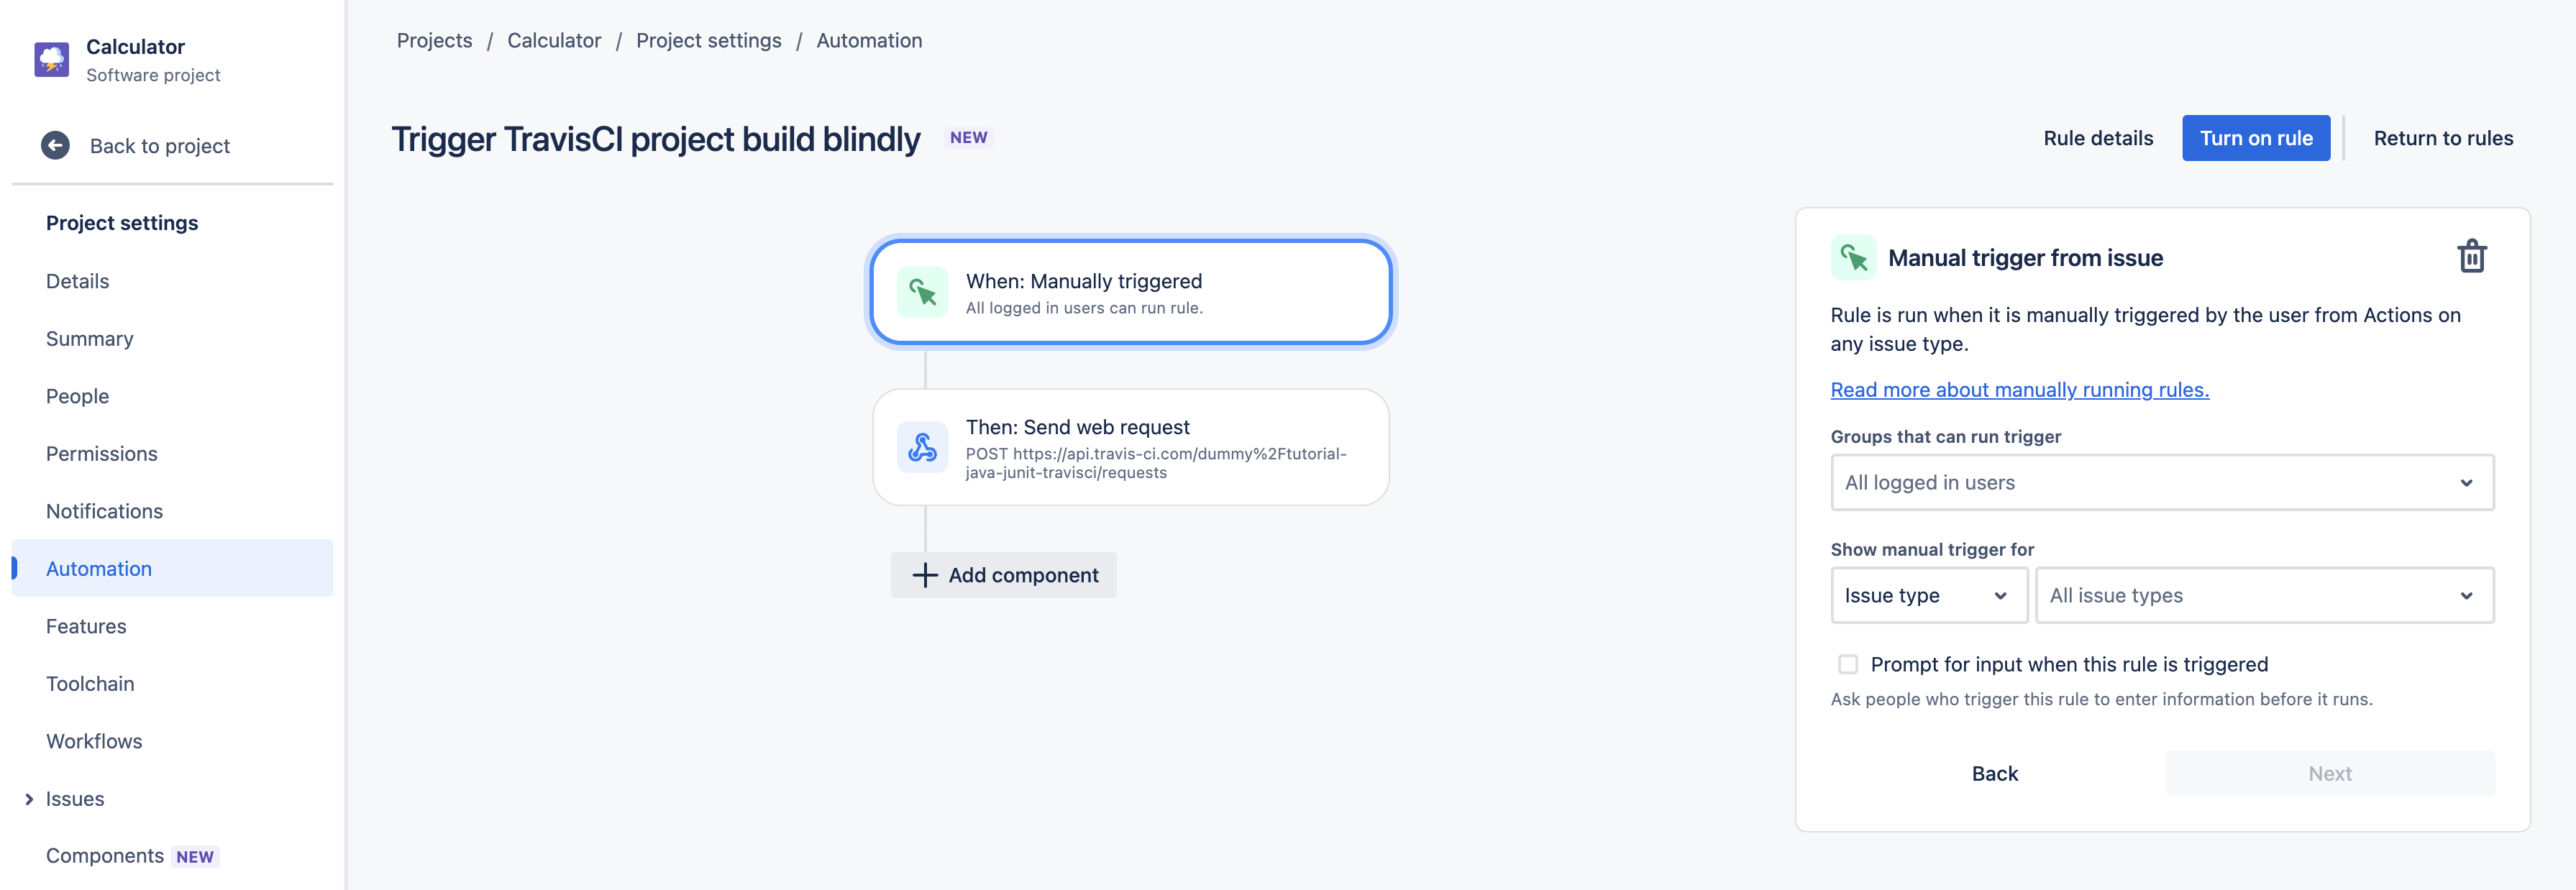Click the manual trigger cursor icon in the When card
The image size is (2576, 890).
click(922, 292)
